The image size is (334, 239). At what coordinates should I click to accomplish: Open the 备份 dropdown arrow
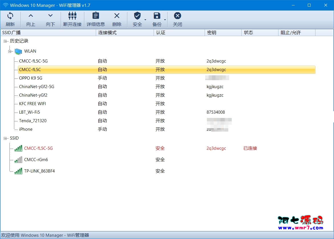[x=165, y=20]
